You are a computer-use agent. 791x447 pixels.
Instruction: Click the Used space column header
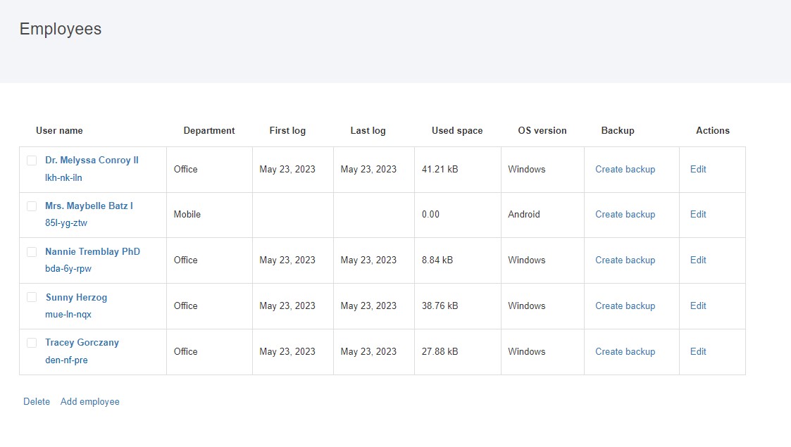point(457,130)
